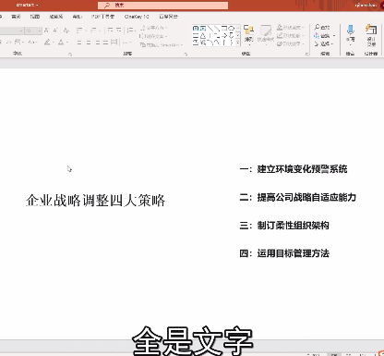Open the add columns dropdown
Image resolution: width=384 pixels, height=356 pixels.
pyautogui.click(x=127, y=43)
